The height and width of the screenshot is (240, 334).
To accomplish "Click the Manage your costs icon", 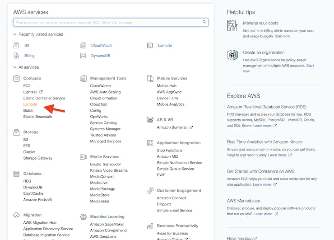I will tap(232, 26).
